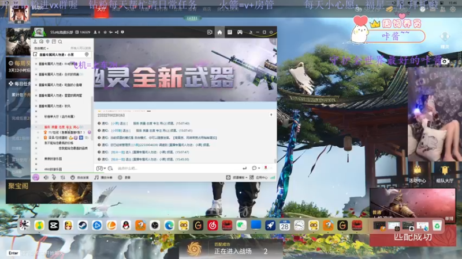This screenshot has height=259, width=462.
Task: Open QQ penguin app from the dock
Action: 126,226
